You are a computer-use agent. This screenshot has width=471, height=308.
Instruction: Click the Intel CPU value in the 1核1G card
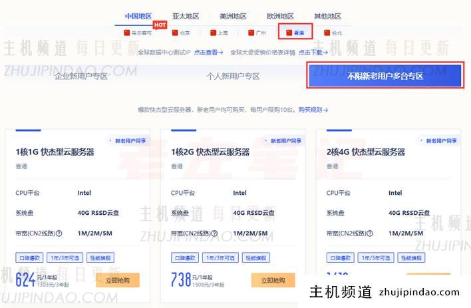click(x=84, y=193)
